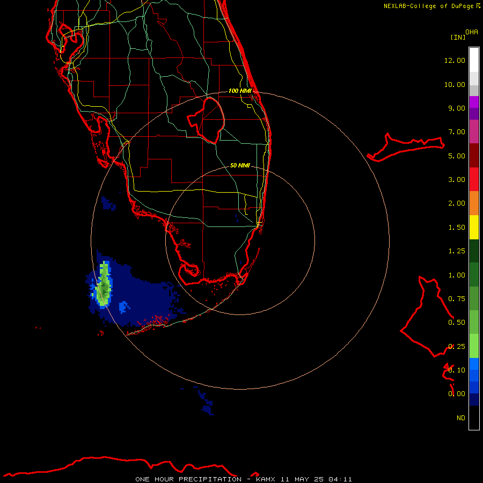Image resolution: width=483 pixels, height=483 pixels.
Task: Select the 10.00 legend value
Action: coord(455,84)
